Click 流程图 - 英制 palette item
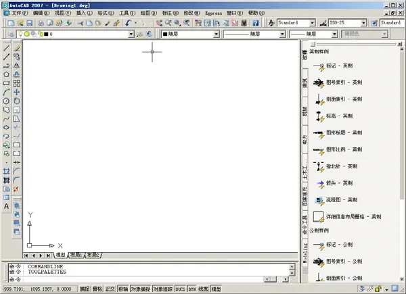Viewport: 406px width, 294px height. 336,200
